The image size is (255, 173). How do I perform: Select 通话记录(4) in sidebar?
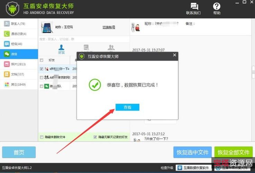click(19, 34)
